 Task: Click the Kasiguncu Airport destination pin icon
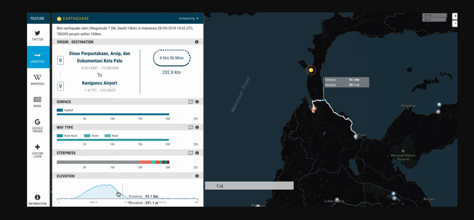pos(60,86)
